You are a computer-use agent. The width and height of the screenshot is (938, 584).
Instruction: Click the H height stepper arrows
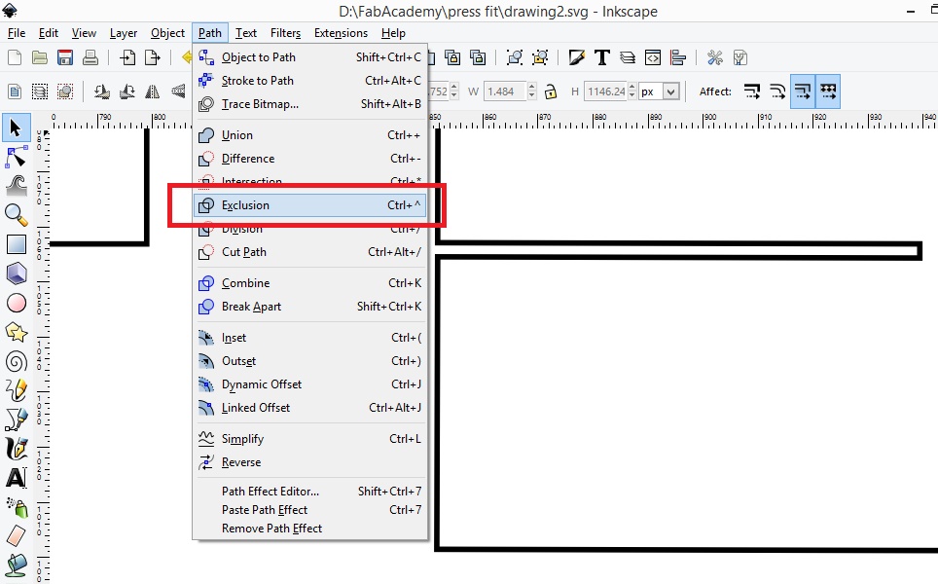pyautogui.click(x=632, y=91)
